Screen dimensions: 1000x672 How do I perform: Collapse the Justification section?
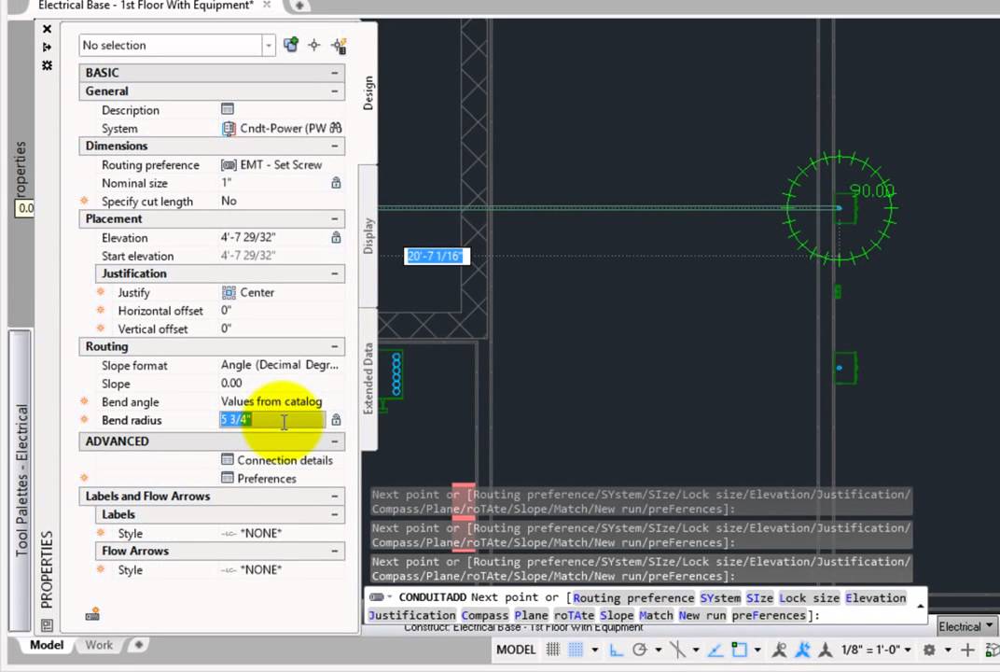coord(334,273)
